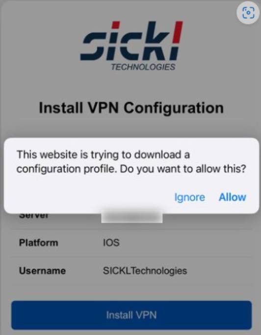261x335 pixels.
Task: Select the IOS platform value
Action: (111, 243)
